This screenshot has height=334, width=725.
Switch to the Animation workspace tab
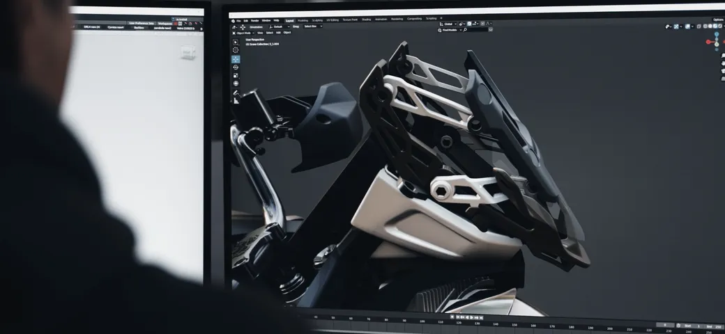(x=381, y=19)
